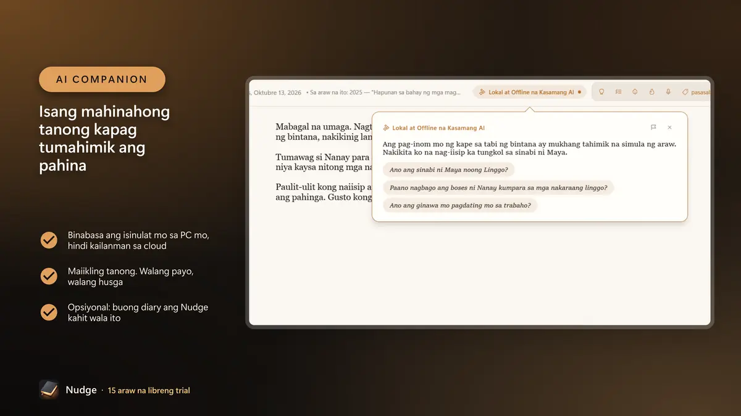Viewport: 741px width, 416px height.
Task: Click the leaf icon in the toolbar
Action: (635, 92)
